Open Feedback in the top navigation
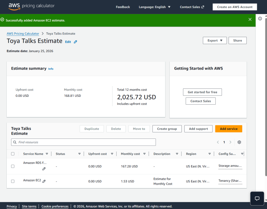267x209 pixels. coord(123,7)
